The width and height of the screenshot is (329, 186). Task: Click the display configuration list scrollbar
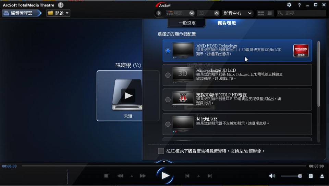[x=319, y=74]
